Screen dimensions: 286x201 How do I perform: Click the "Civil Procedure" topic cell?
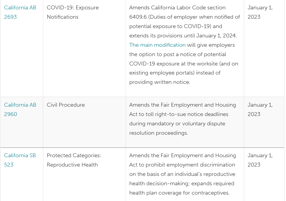[66, 105]
